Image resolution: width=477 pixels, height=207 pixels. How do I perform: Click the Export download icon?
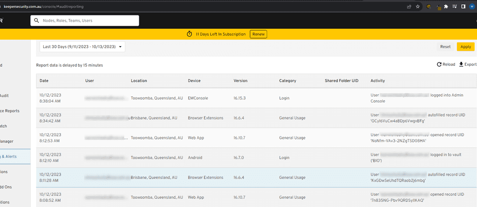pyautogui.click(x=461, y=65)
